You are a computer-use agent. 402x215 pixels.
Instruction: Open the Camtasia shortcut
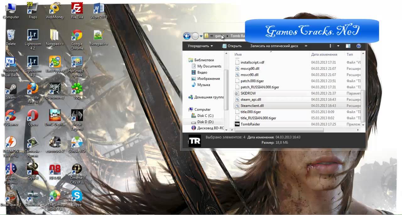(x=33, y=147)
